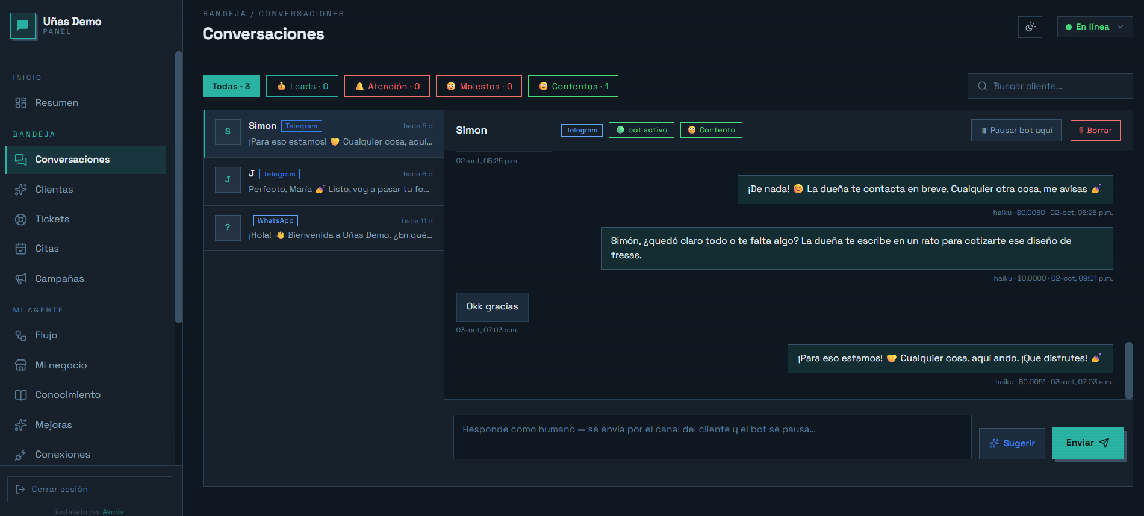
Task: Open Resumen in the sidebar
Action: (86, 103)
